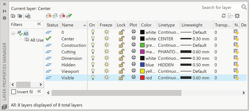This screenshot has height=111, width=249.
Task: Collapse the All filter tree node
Action: click(x=13, y=33)
